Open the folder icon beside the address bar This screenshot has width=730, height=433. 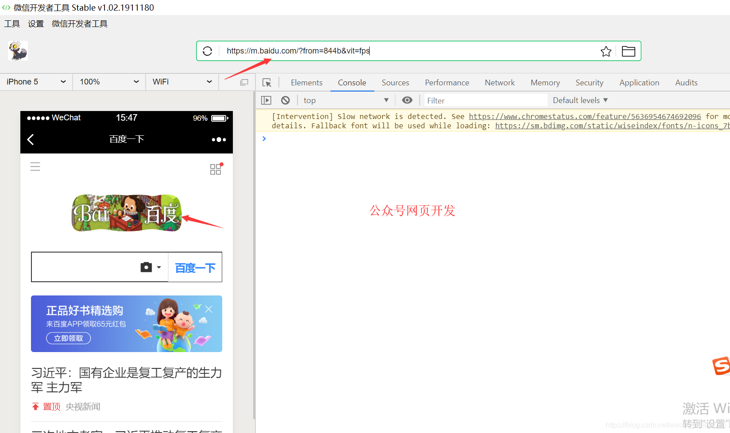628,51
